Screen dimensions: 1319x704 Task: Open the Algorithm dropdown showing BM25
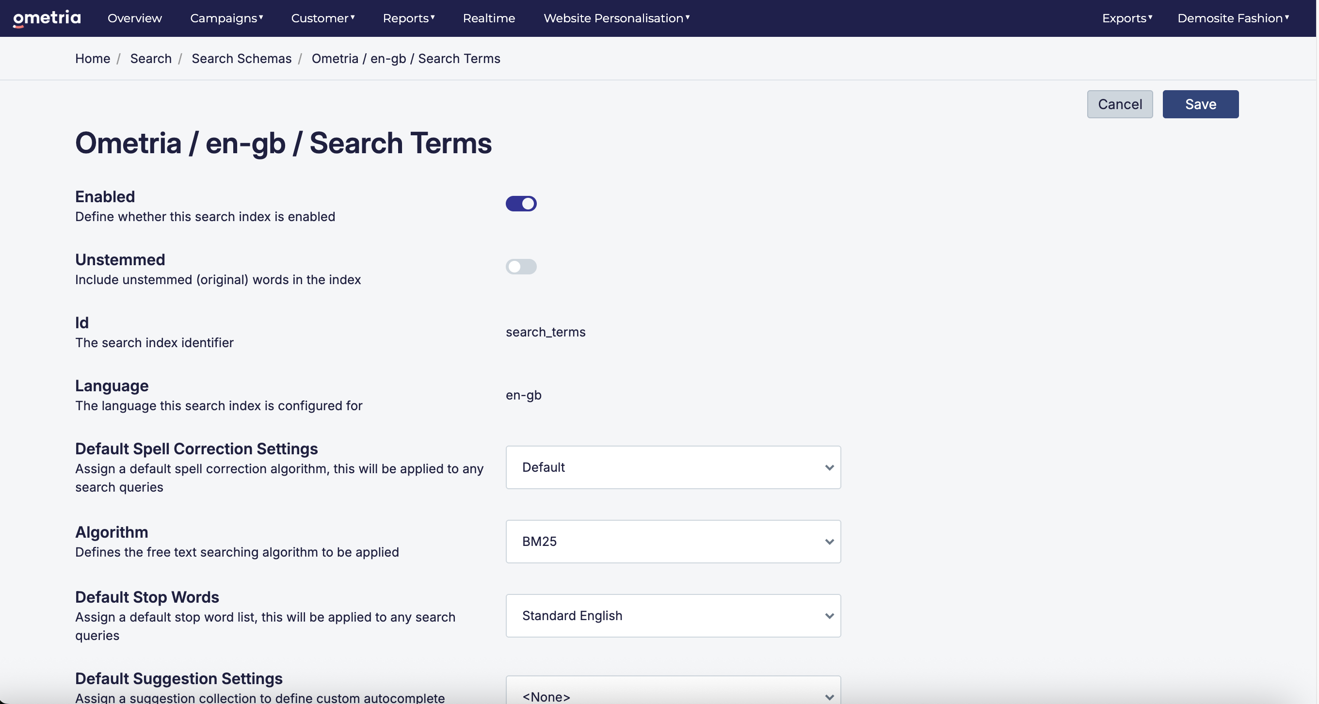(674, 542)
